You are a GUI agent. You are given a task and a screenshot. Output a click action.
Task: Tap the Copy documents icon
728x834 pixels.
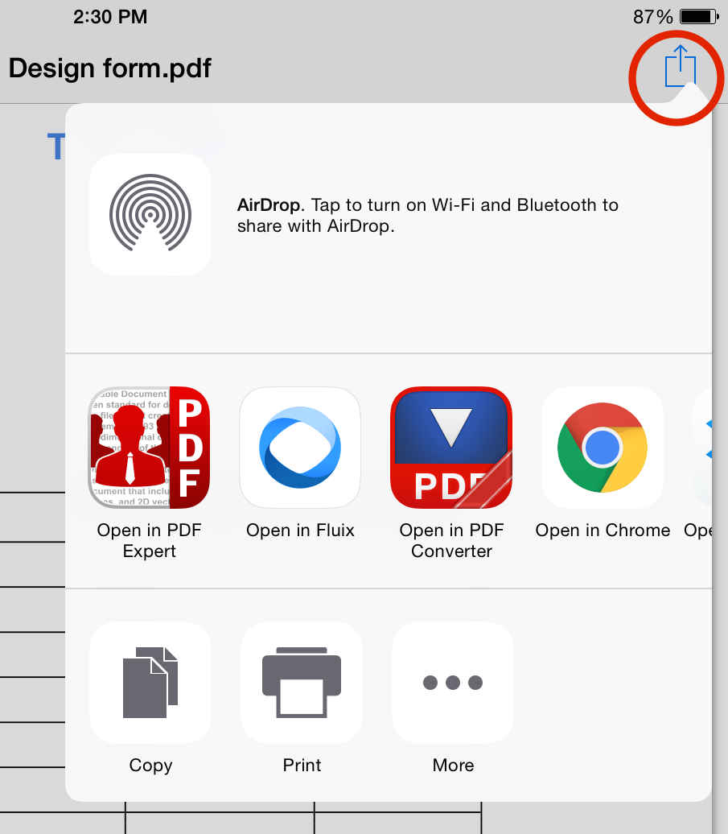pyautogui.click(x=150, y=682)
